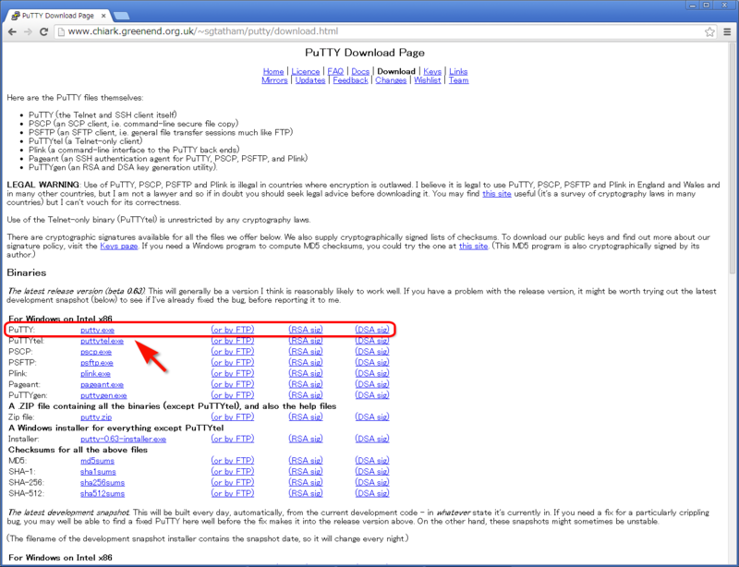Open the Wishlist navigation link
739x567 pixels.
(x=428, y=80)
